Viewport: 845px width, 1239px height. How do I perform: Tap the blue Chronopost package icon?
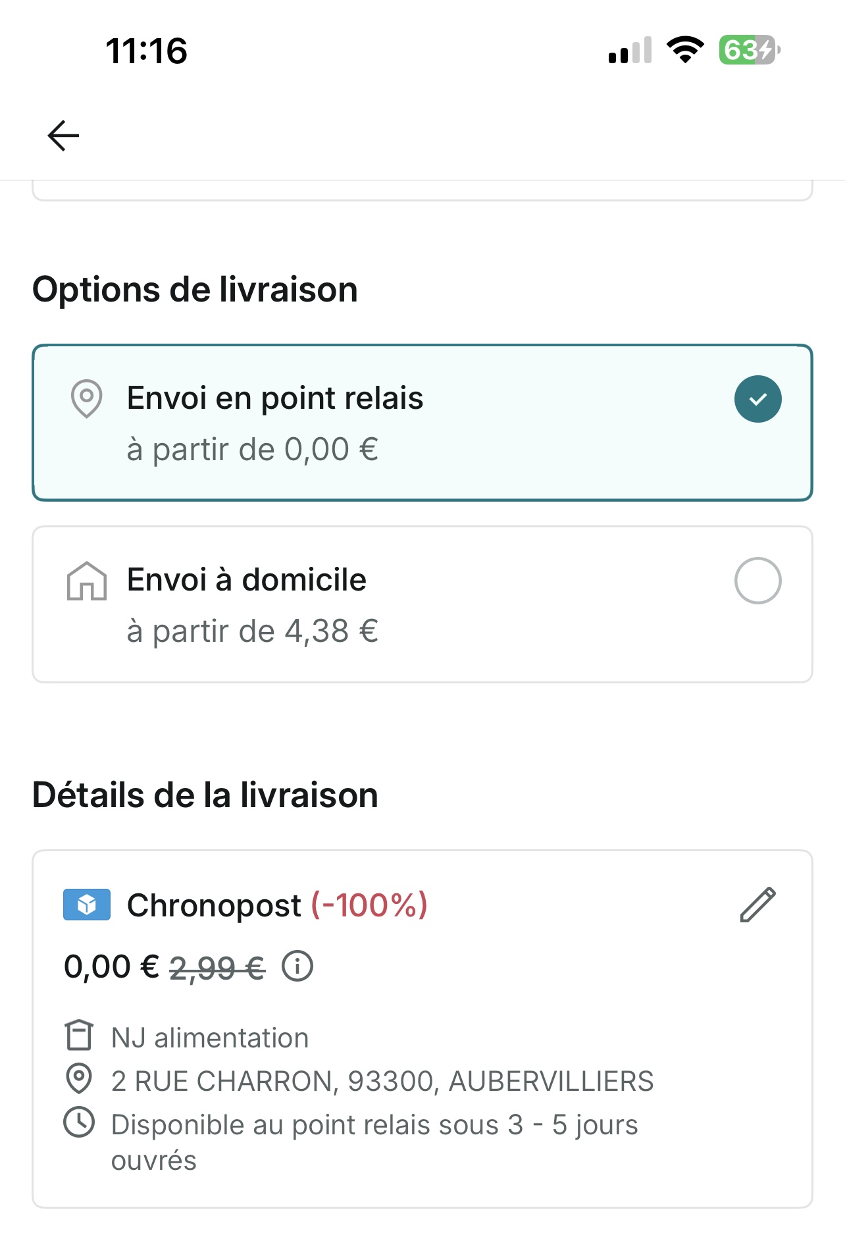pos(87,905)
